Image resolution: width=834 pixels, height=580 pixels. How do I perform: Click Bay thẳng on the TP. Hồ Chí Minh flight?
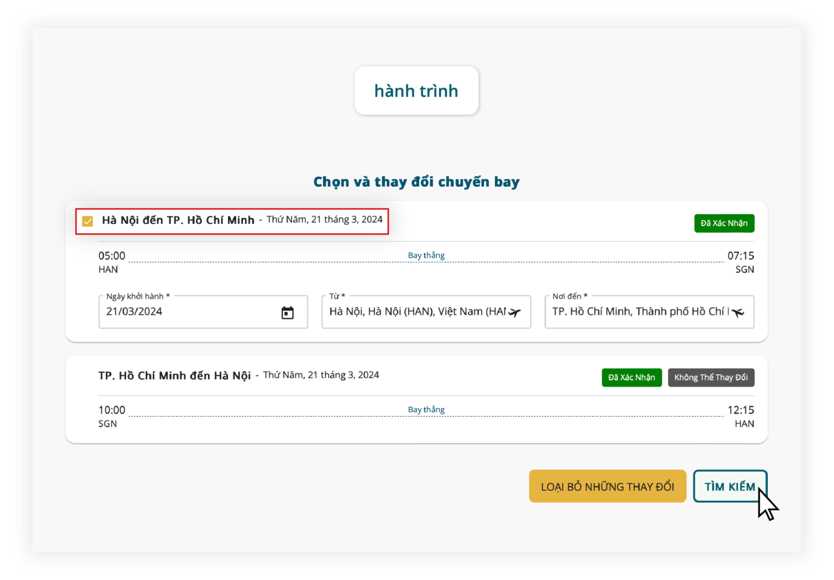[426, 410]
